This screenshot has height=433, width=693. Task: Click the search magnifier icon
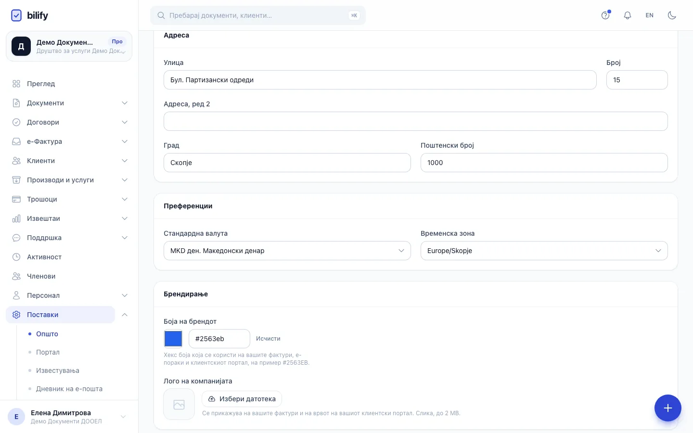[161, 15]
